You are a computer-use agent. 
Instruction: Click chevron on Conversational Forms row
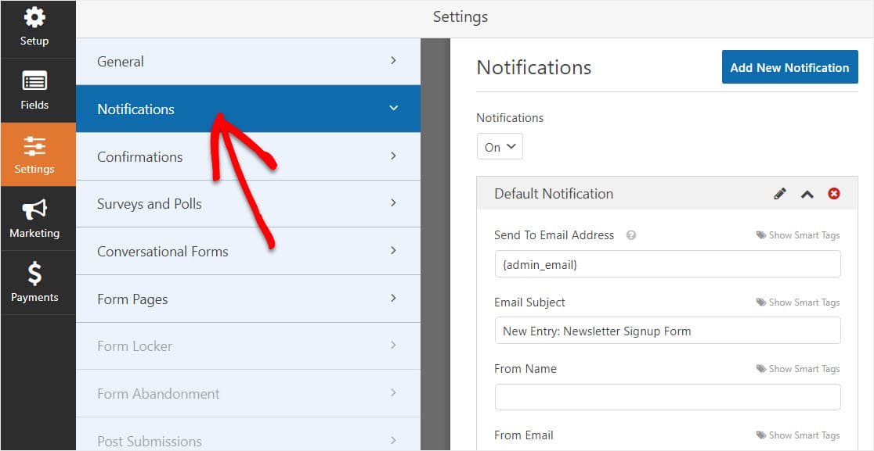[393, 250]
